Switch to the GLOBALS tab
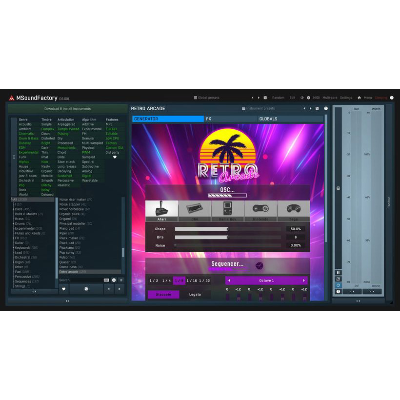The height and width of the screenshot is (400, 400). click(290, 119)
